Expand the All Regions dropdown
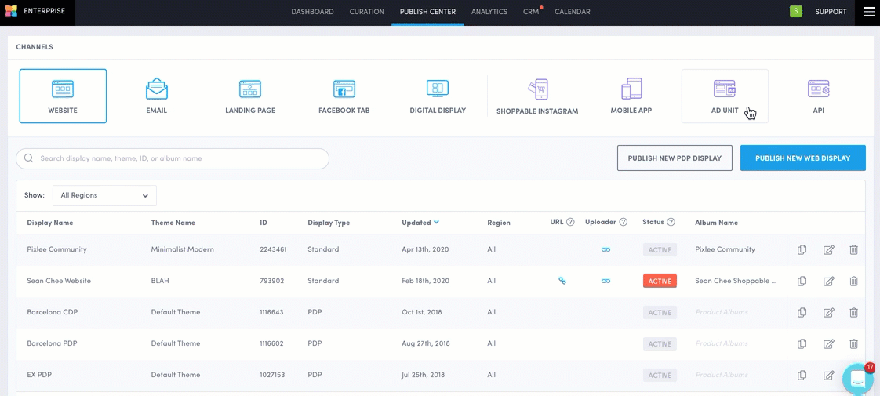Screen dimensions: 880x396 [x=104, y=196]
